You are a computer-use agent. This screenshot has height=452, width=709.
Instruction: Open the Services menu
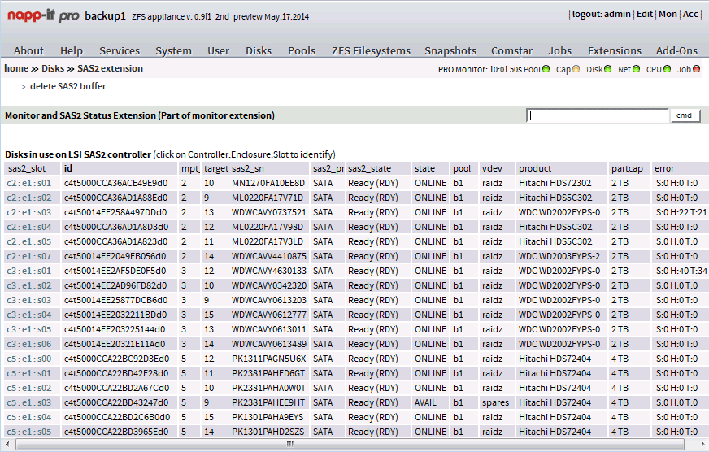tap(120, 50)
